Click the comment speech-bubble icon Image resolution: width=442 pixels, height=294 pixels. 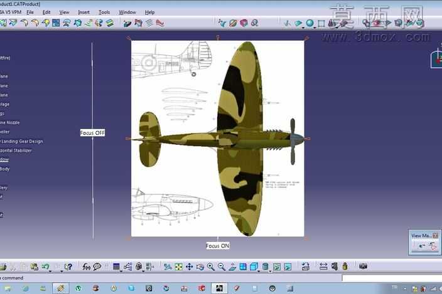[x=97, y=266]
